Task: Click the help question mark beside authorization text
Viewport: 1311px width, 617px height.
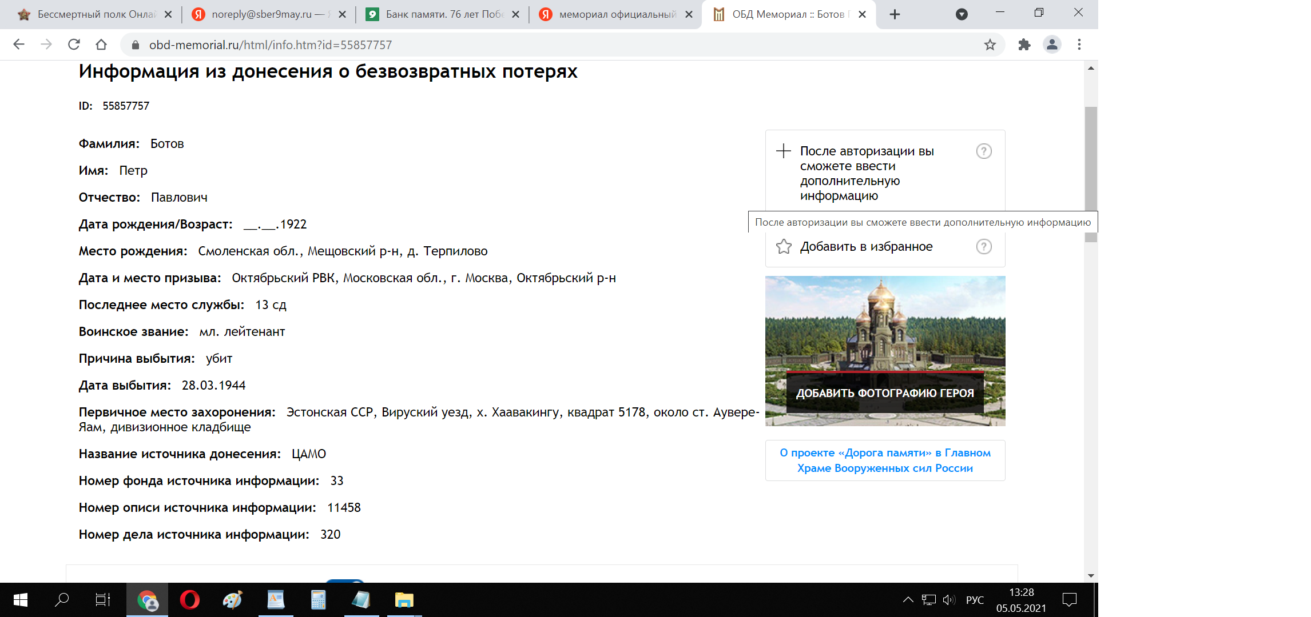Action: [x=983, y=151]
